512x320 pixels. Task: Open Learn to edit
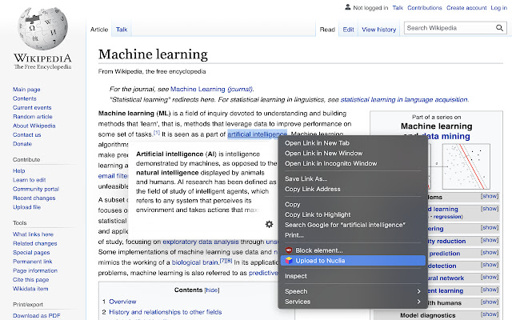(29, 180)
